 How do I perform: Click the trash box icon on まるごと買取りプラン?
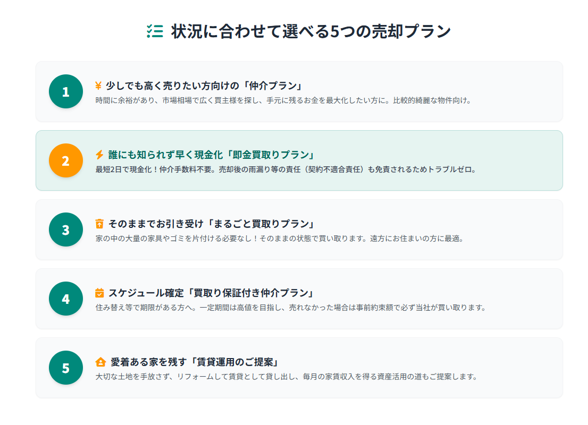99,224
